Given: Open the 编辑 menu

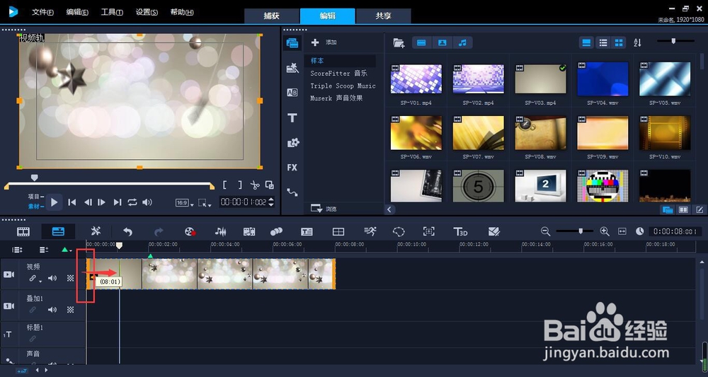Looking at the screenshot, I should pos(77,12).
